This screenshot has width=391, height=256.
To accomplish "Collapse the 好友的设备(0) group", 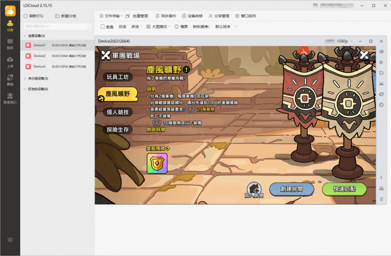I will click(24, 89).
